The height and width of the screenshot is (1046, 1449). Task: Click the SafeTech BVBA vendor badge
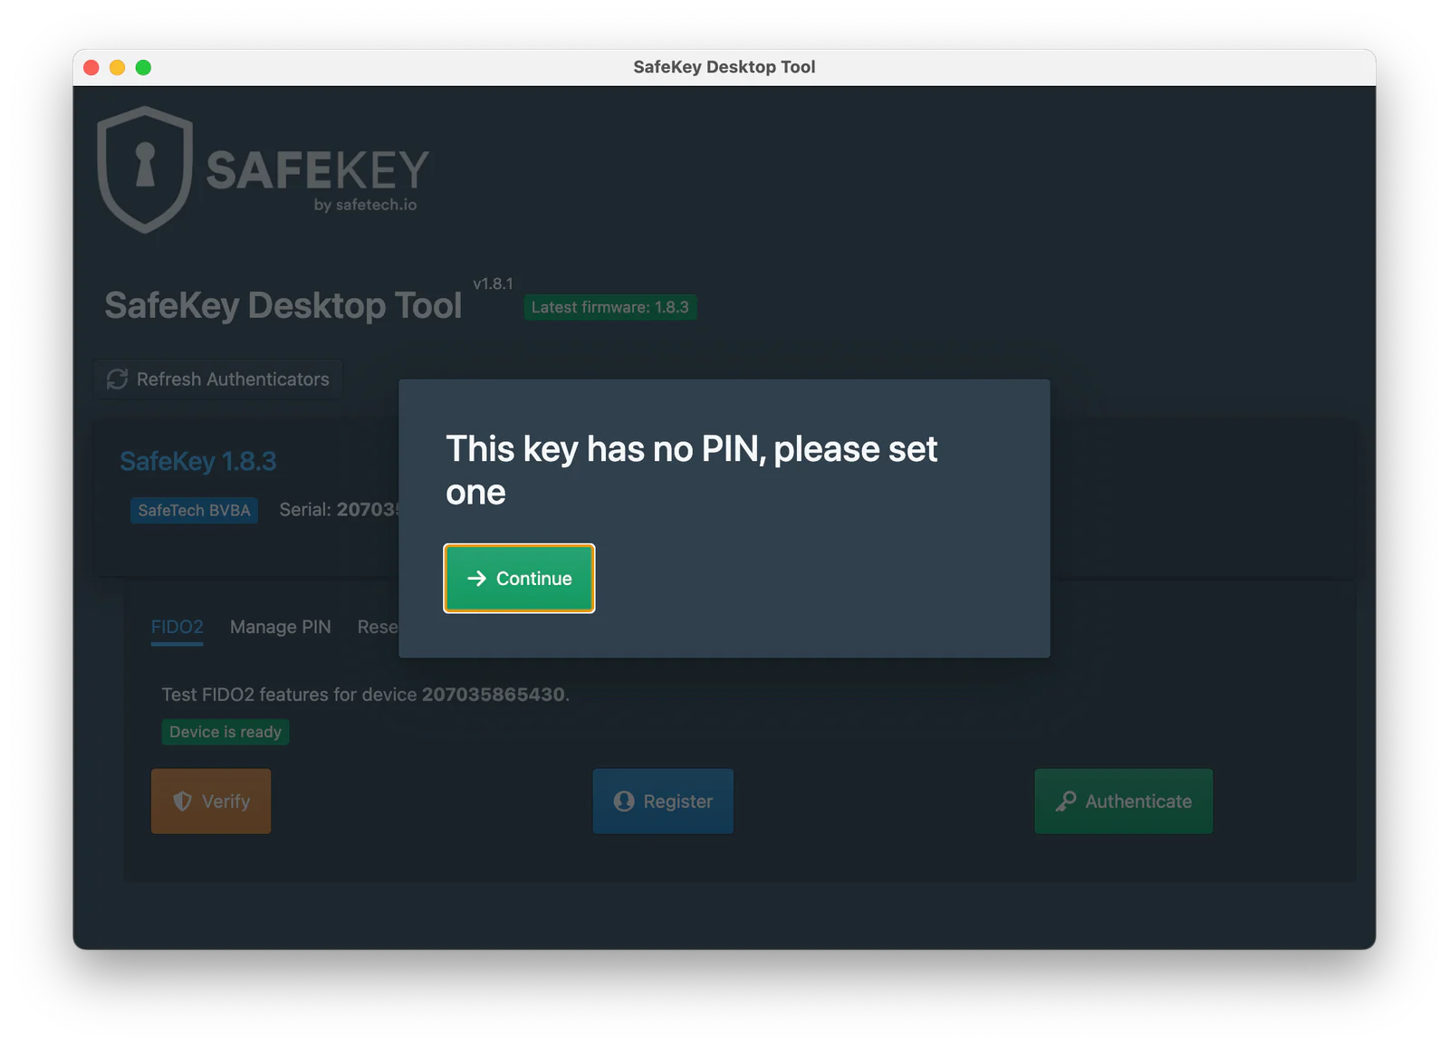pos(194,510)
